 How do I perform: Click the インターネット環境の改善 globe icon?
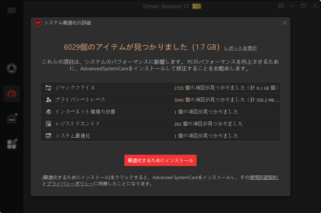point(48,112)
